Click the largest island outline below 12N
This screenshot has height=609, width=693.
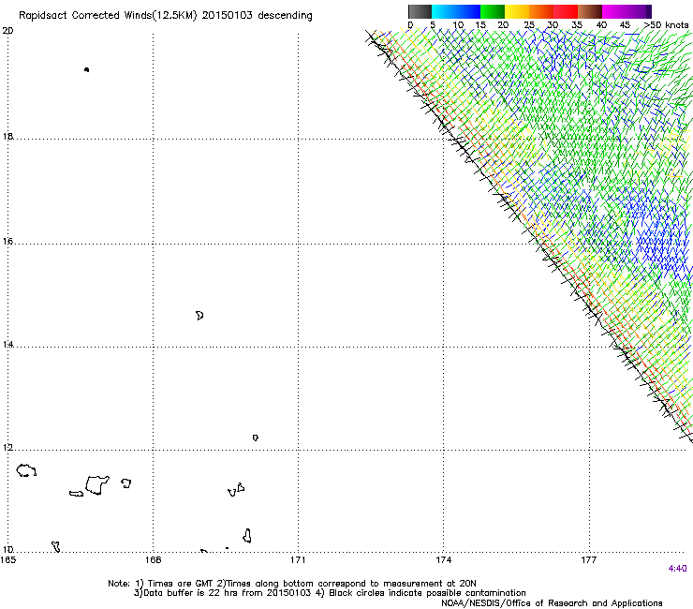[97, 485]
